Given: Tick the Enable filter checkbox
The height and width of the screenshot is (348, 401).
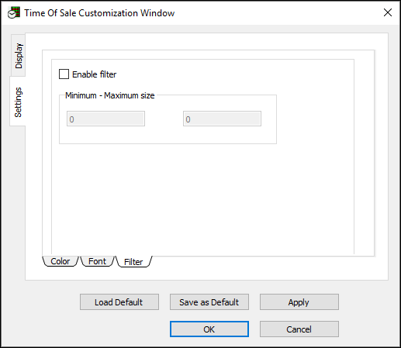Looking at the screenshot, I should (64, 74).
